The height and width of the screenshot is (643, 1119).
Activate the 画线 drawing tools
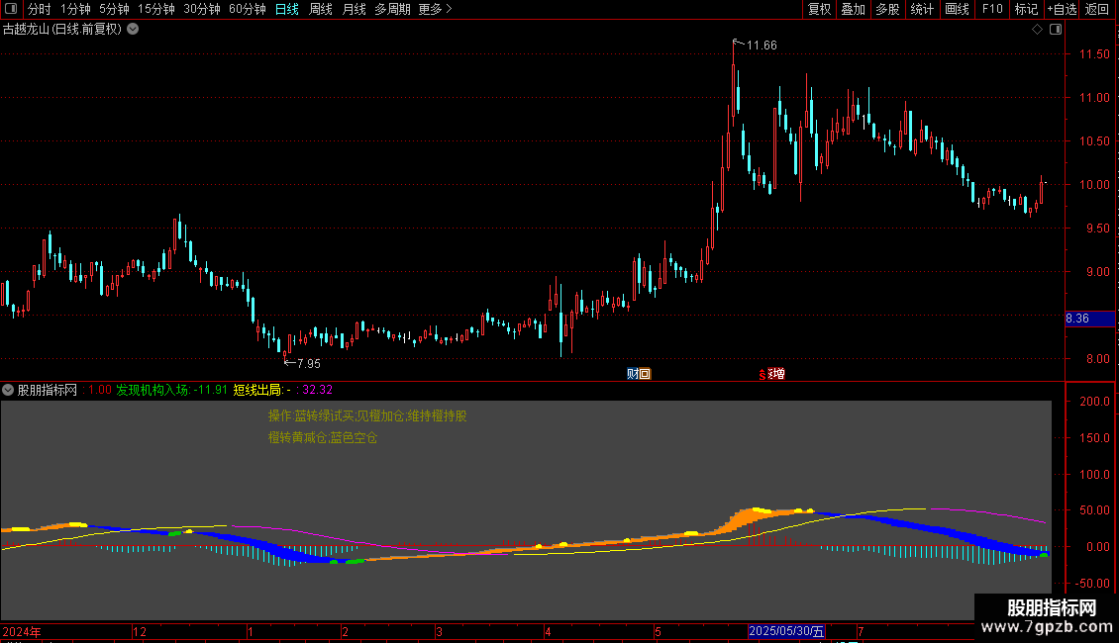957,9
